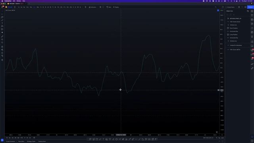Screen dimensions: 254x143
Task: Open Pine Editor tab
Action: pyautogui.click(x=21, y=141)
